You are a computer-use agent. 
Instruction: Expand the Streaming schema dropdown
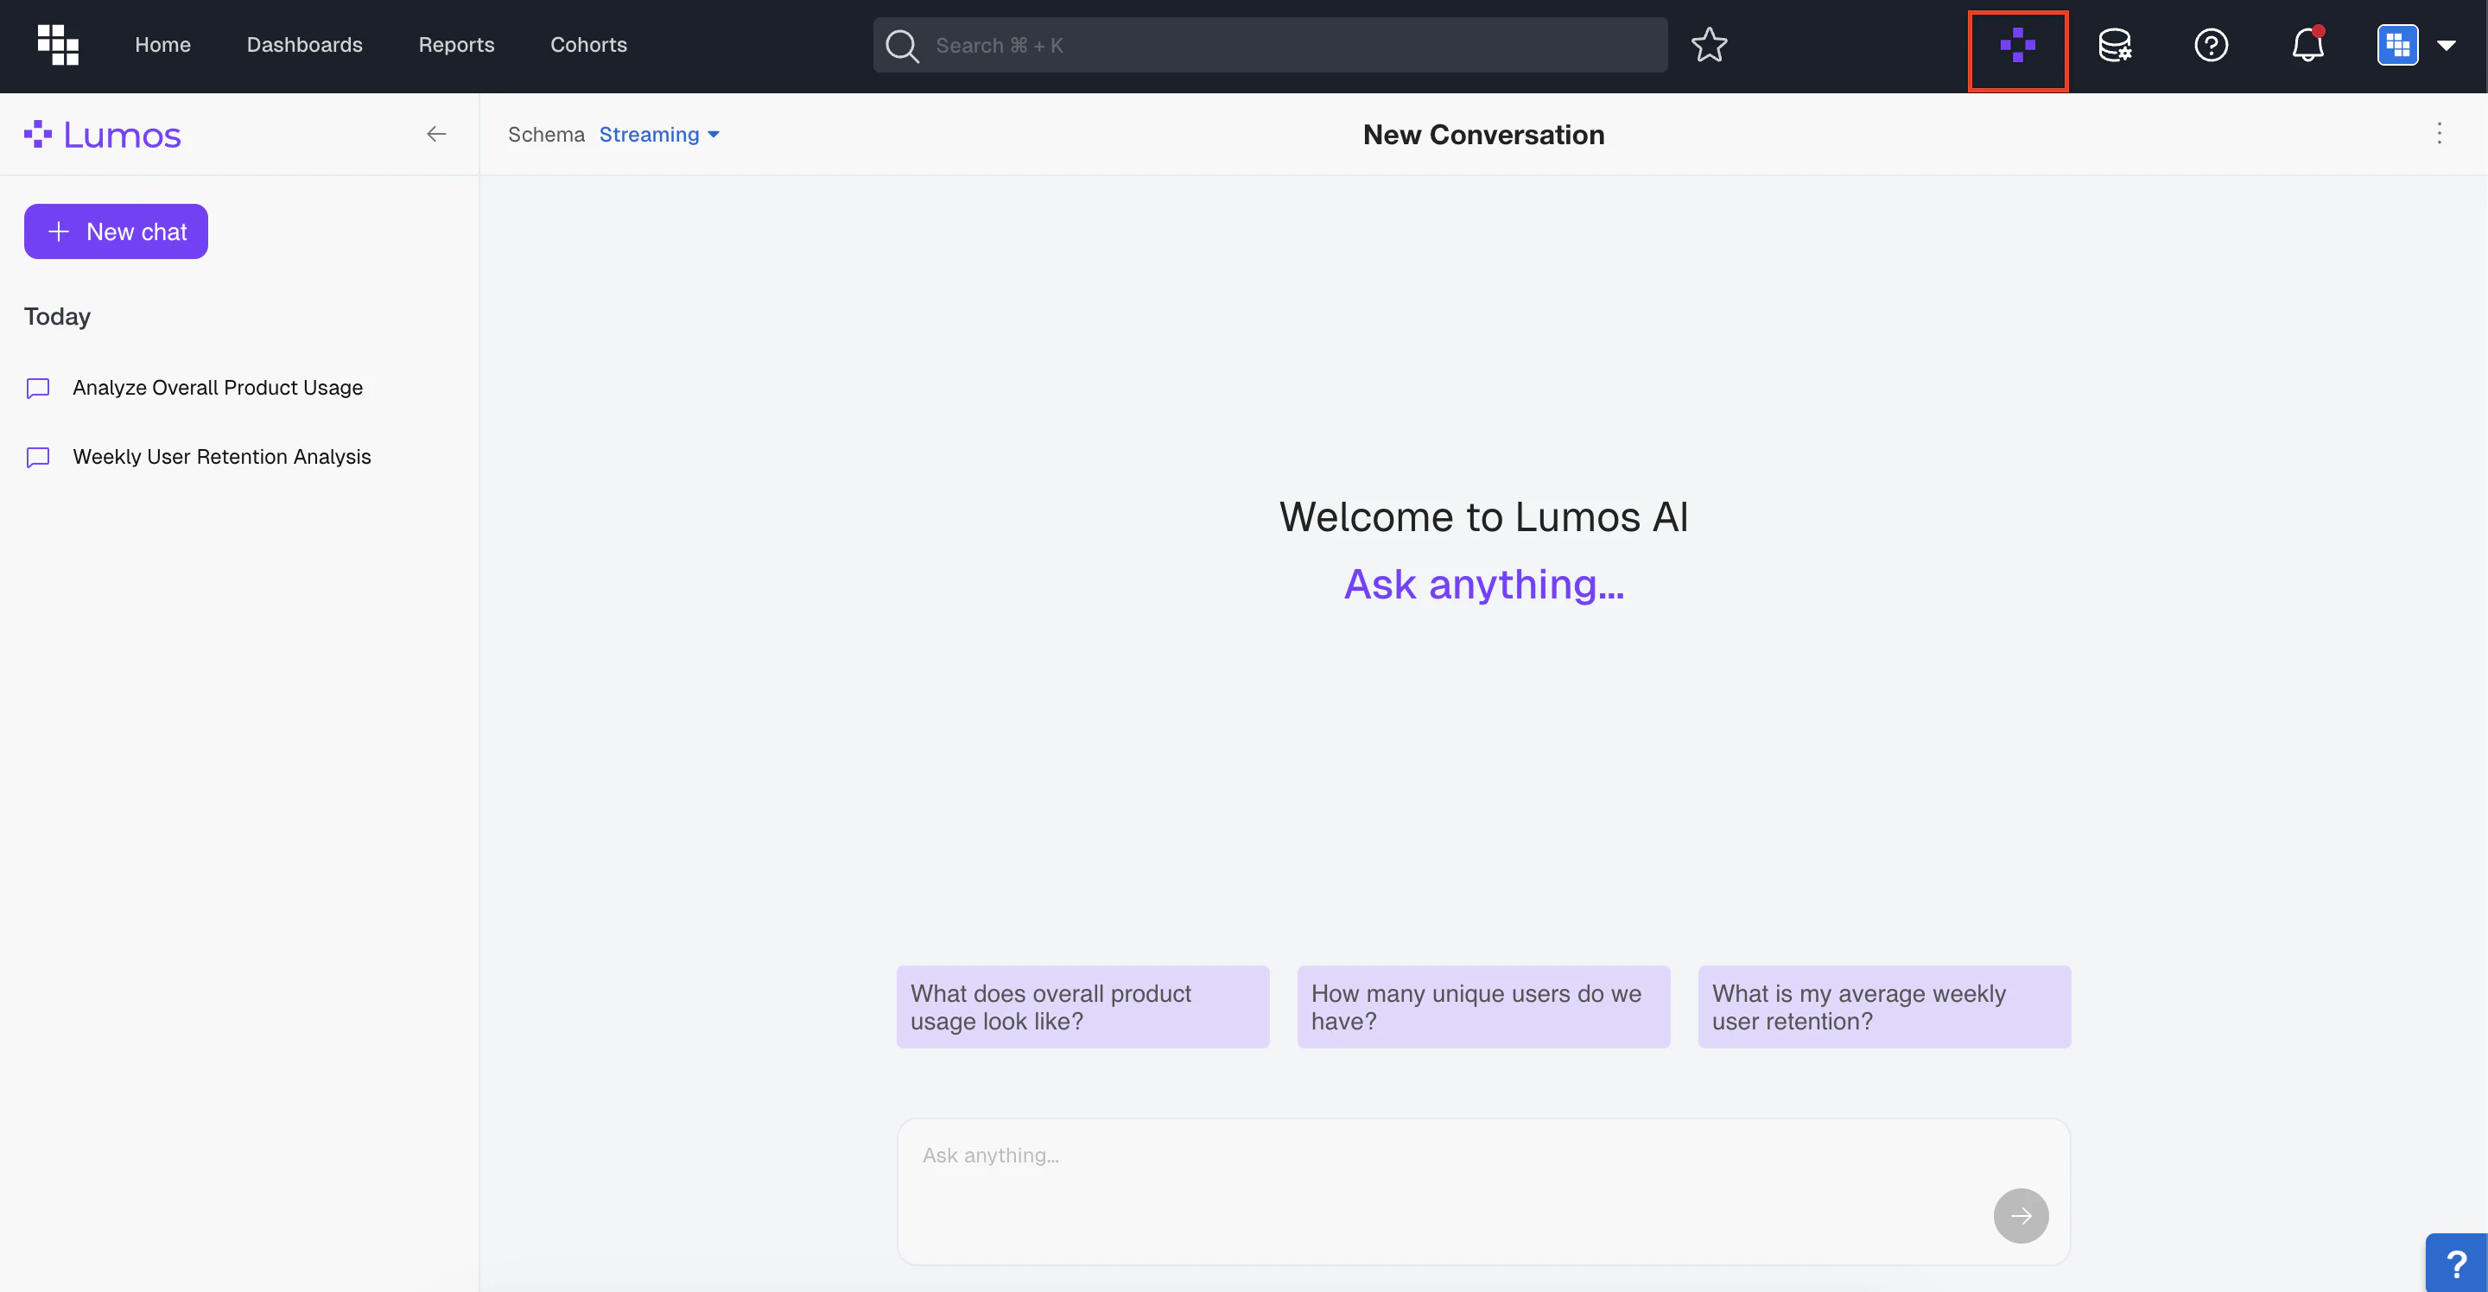(658, 136)
